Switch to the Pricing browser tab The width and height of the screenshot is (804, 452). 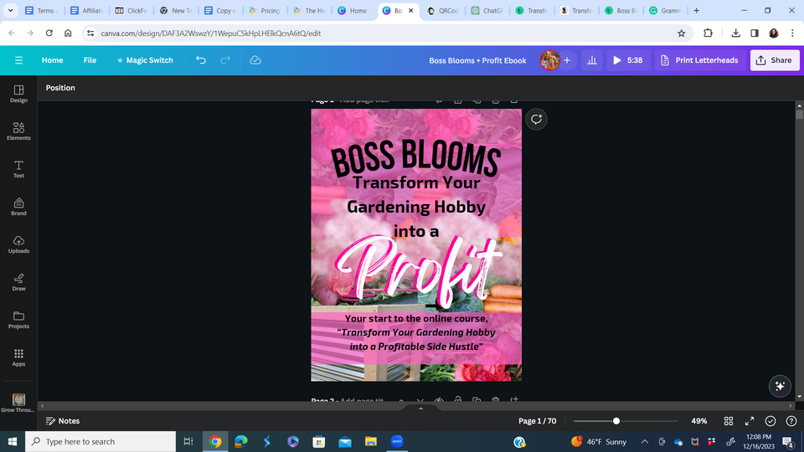pos(265,10)
